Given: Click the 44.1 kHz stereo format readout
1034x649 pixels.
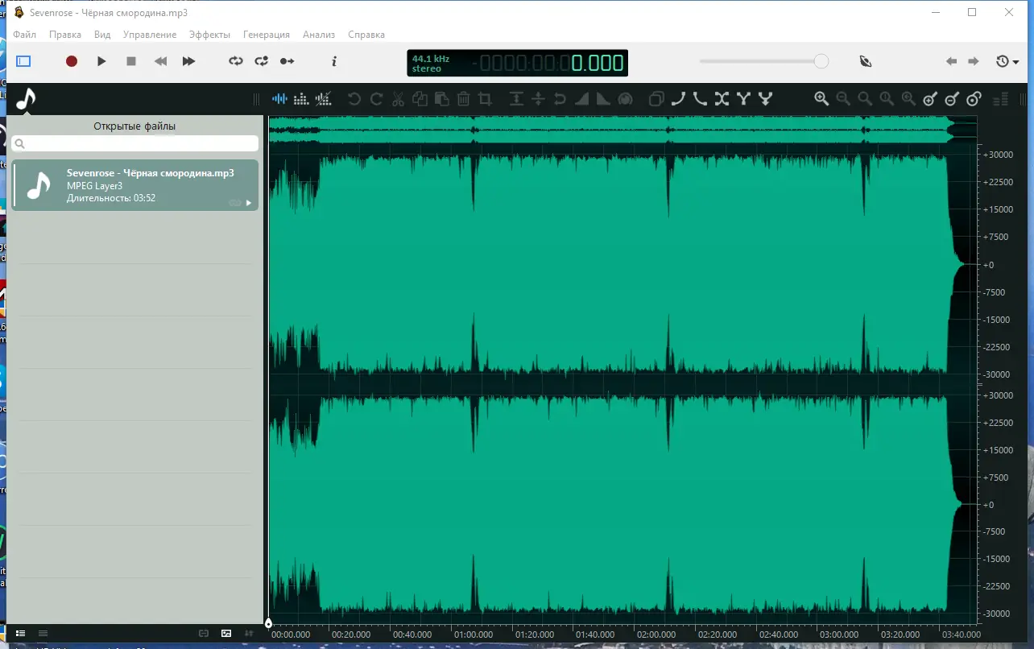Looking at the screenshot, I should (431, 63).
